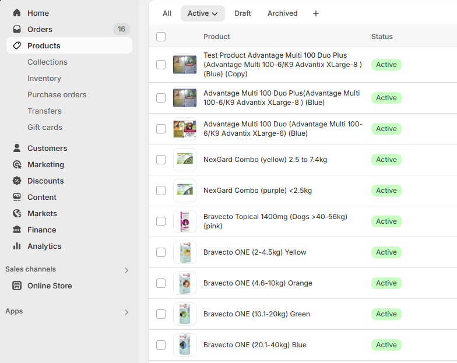Image resolution: width=457 pixels, height=363 pixels.
Task: Open the Inventory sidebar link
Action: [44, 78]
